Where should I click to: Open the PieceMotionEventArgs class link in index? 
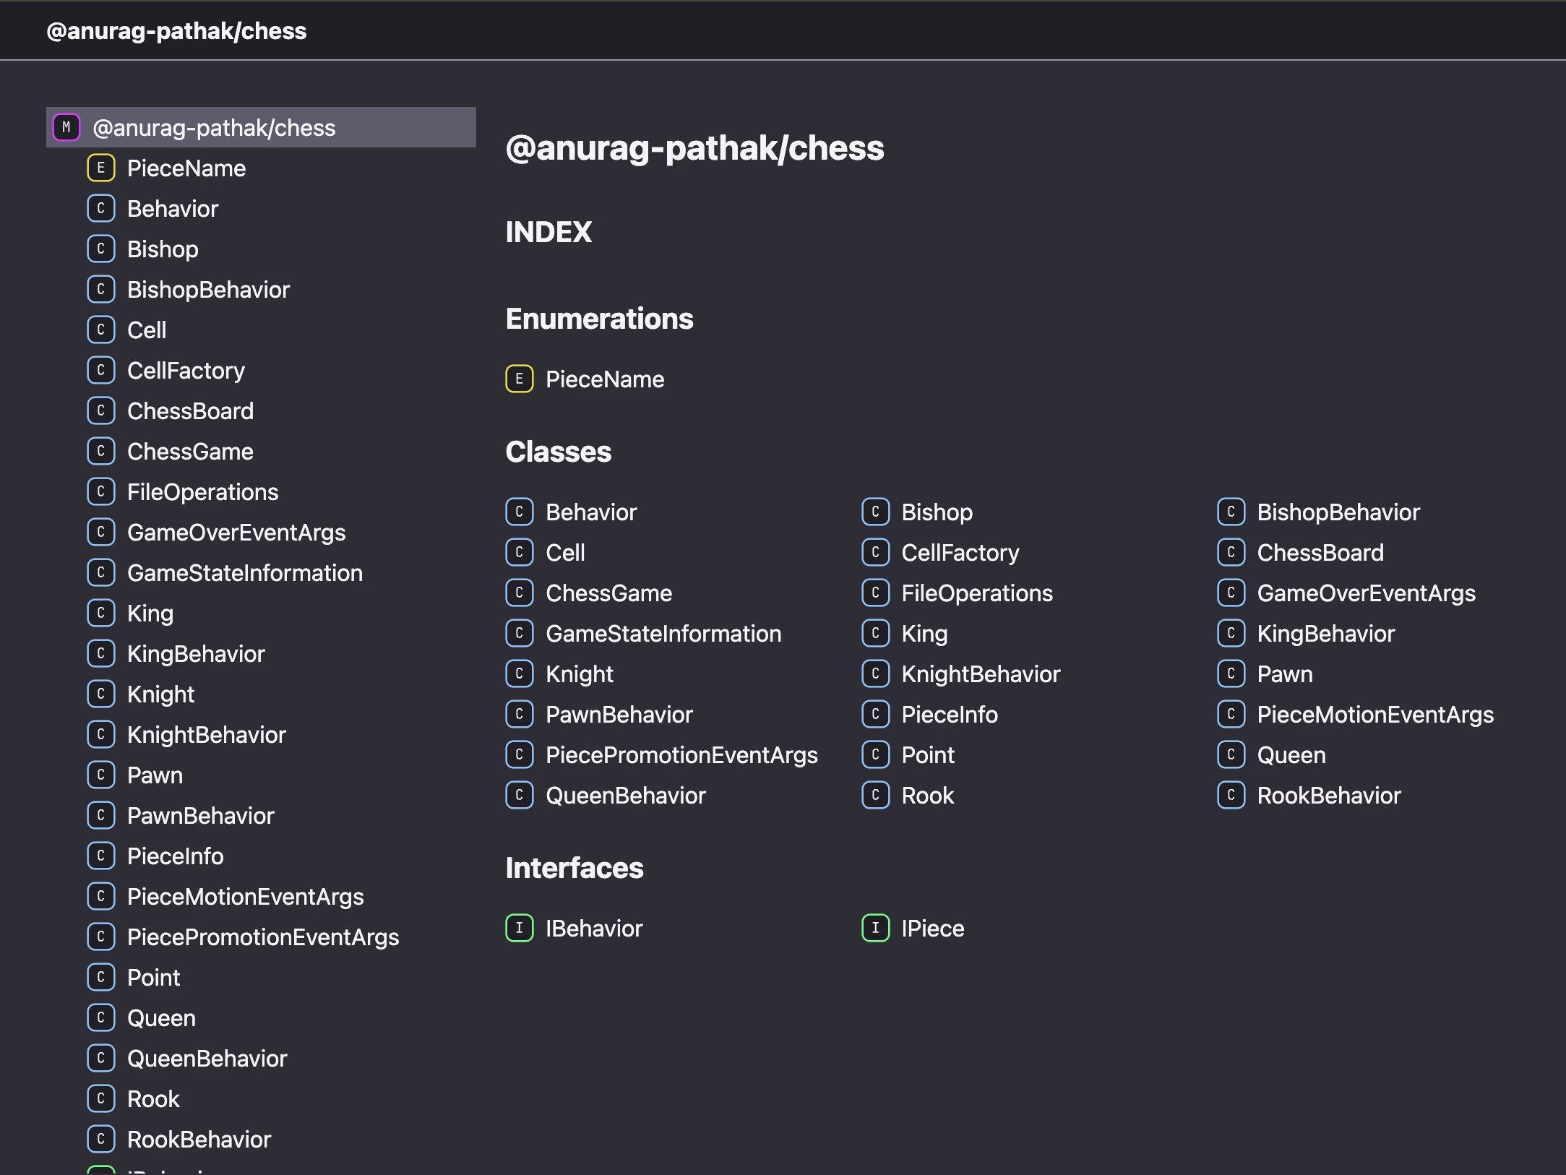1374,715
